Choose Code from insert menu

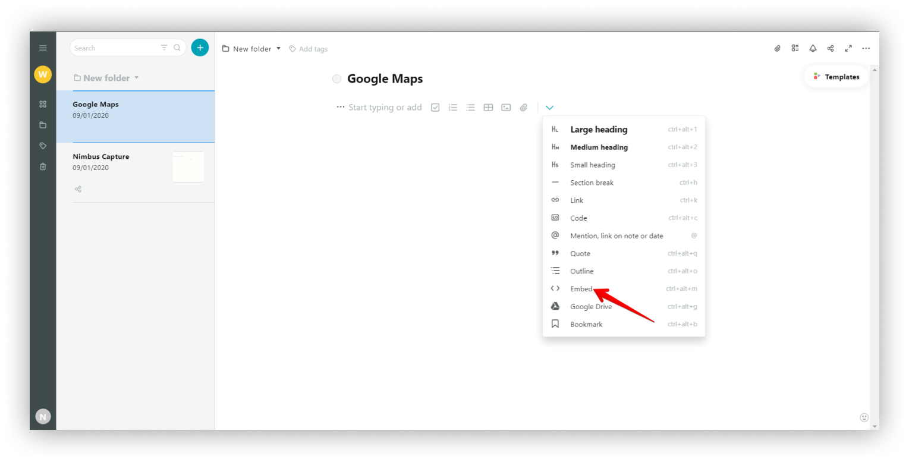click(x=624, y=218)
